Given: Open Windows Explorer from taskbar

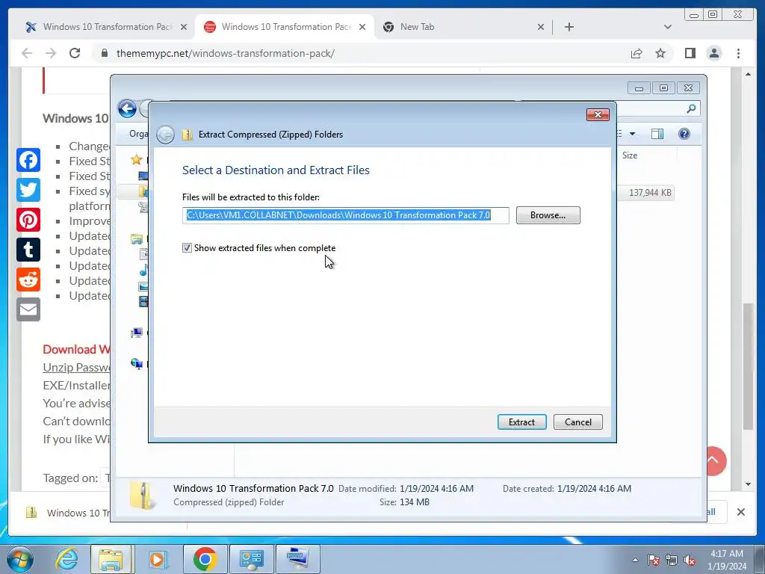Looking at the screenshot, I should [111, 559].
